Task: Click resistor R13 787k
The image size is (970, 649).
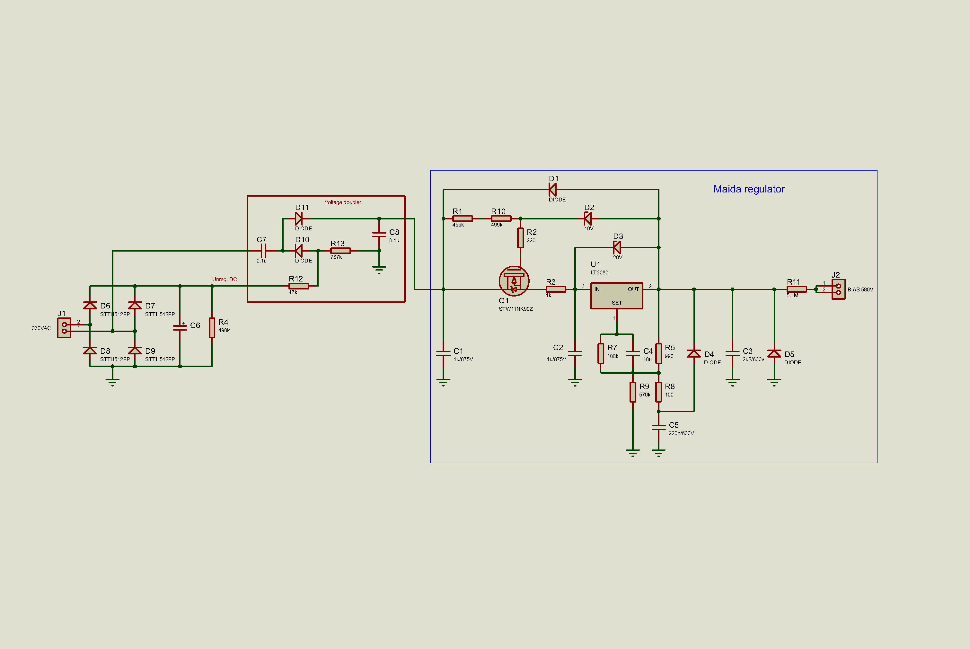Action: (340, 251)
